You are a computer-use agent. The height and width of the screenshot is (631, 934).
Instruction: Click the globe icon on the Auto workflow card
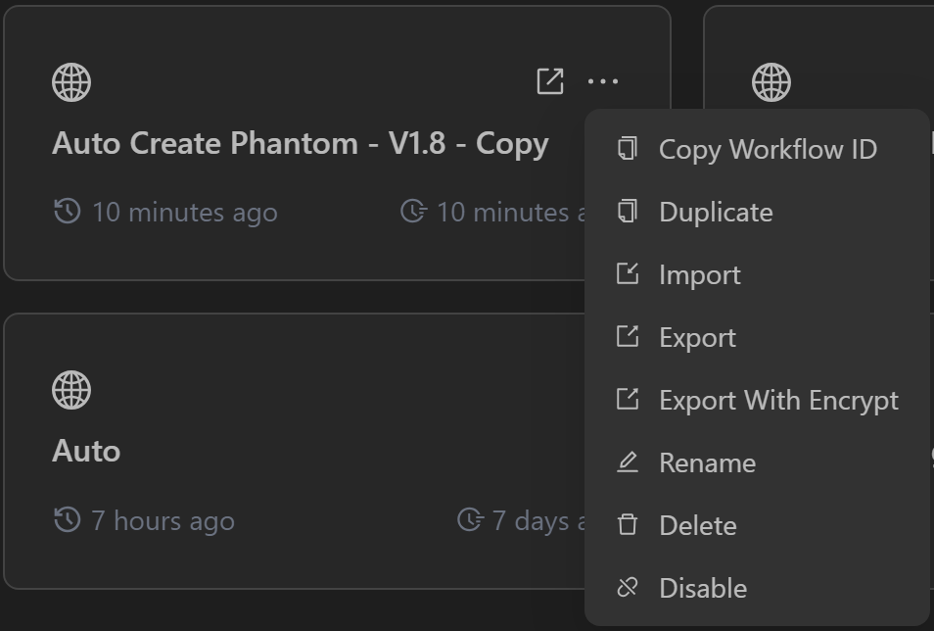(x=71, y=390)
